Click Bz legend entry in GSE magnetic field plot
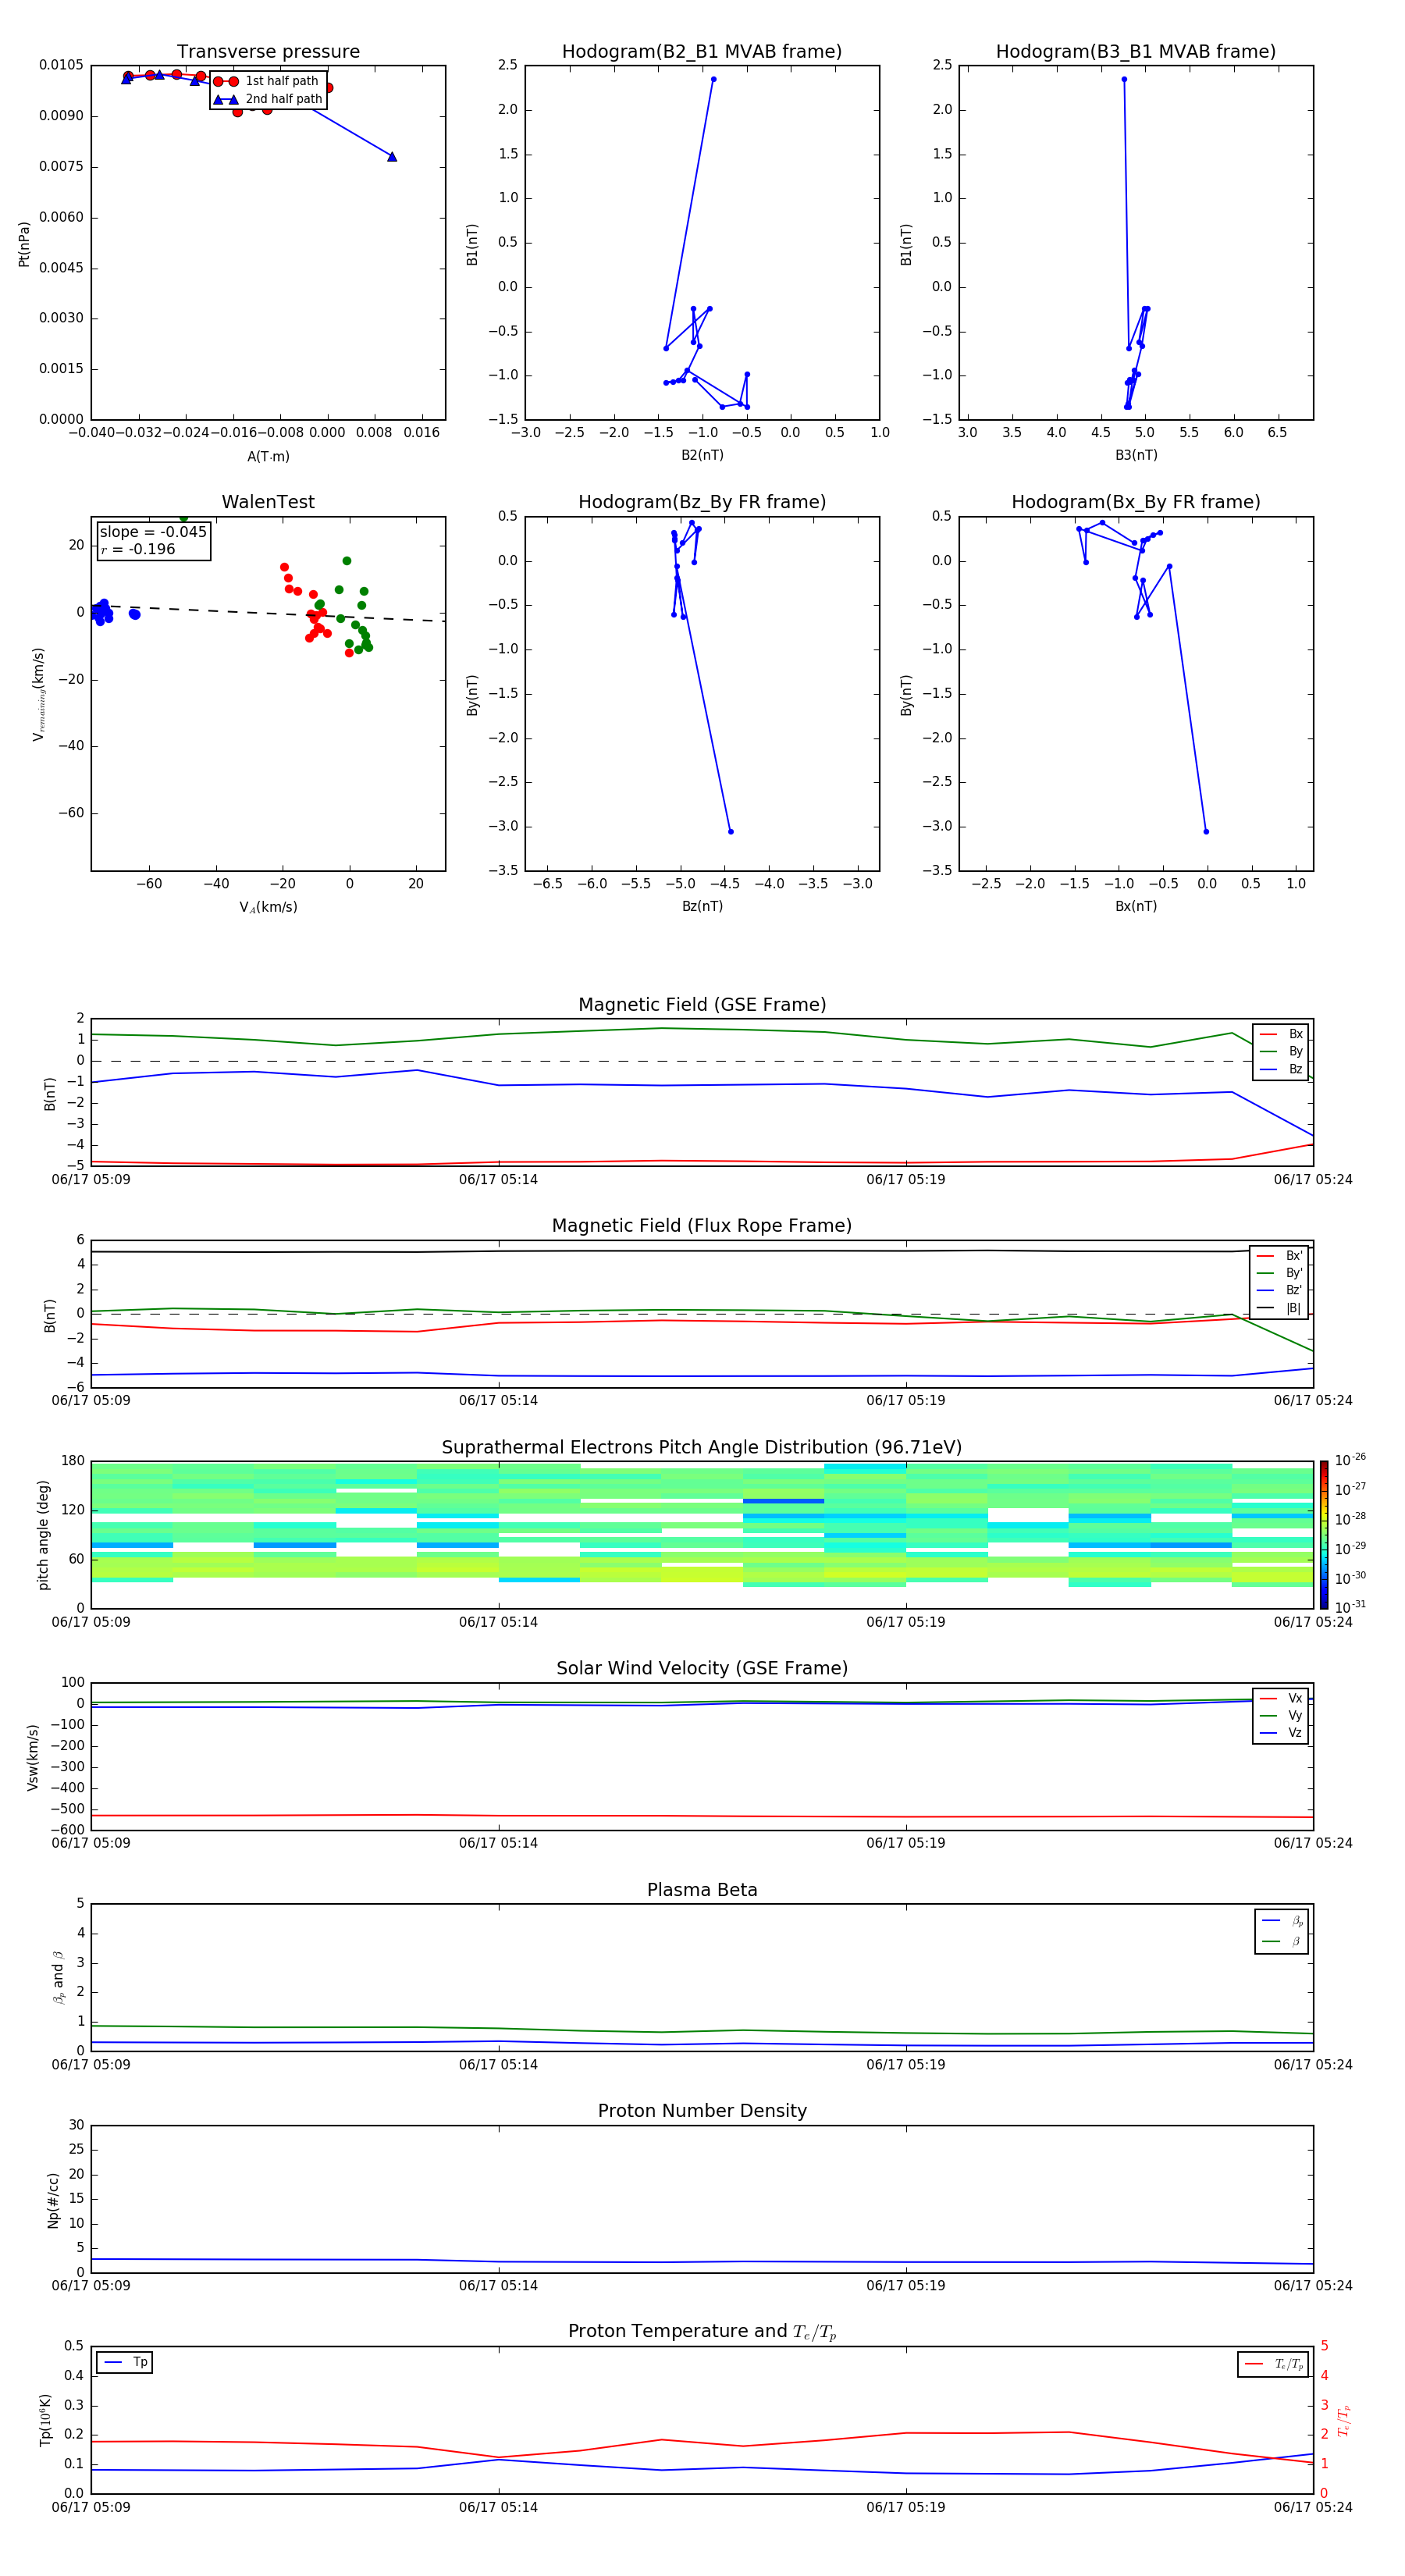This screenshot has height=2576, width=1405. [x=1281, y=1069]
